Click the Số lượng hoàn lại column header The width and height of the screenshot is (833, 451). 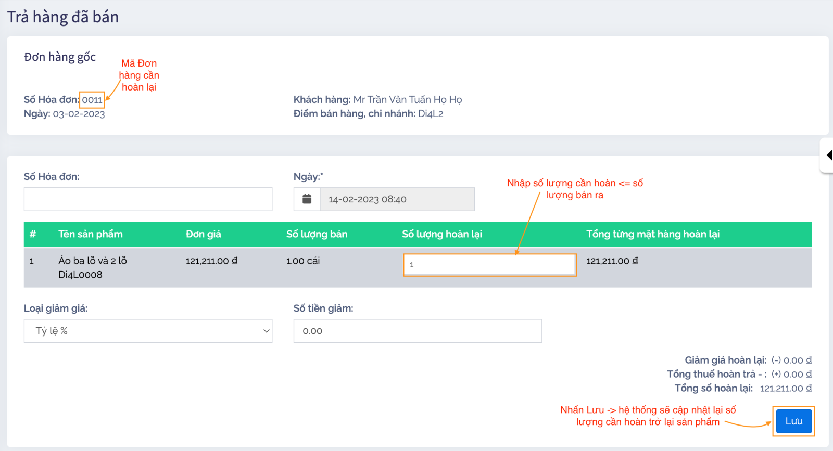pos(442,234)
